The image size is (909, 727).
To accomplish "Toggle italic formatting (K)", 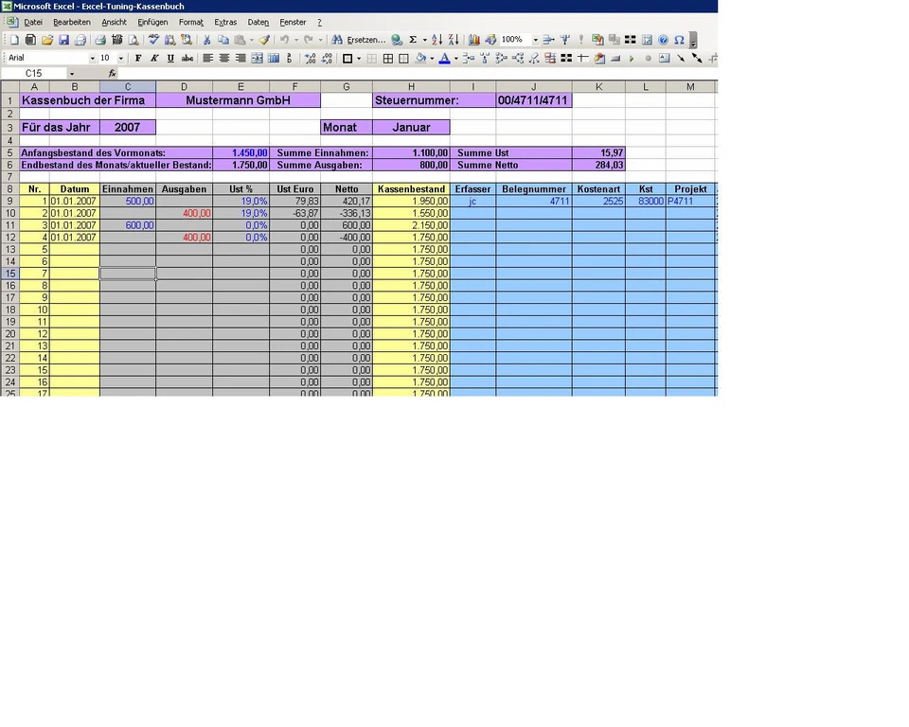I will (154, 58).
